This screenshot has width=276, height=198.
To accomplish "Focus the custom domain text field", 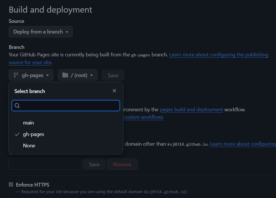I will click(x=45, y=164).
